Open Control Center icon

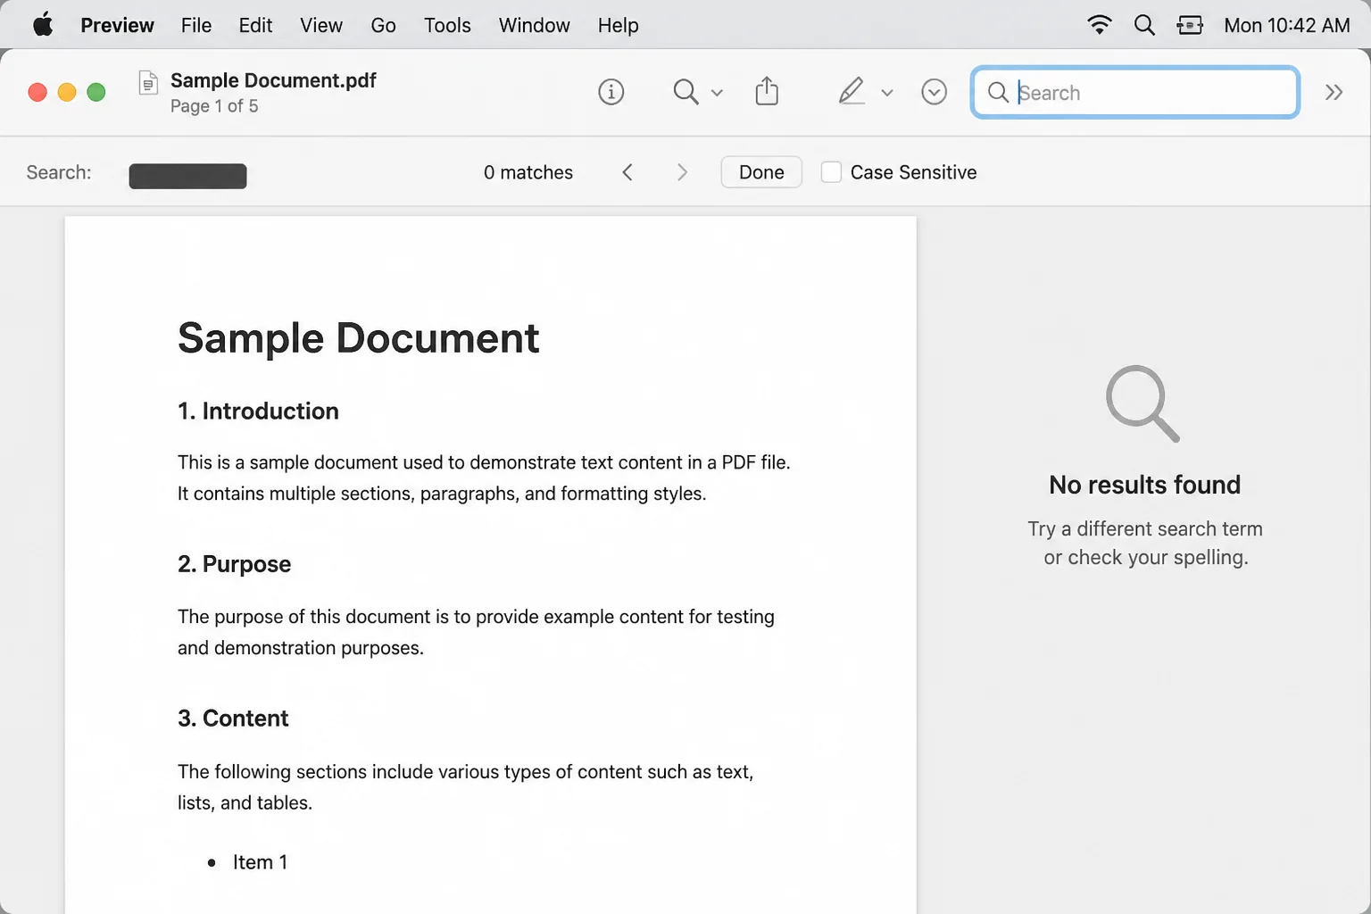click(1190, 25)
